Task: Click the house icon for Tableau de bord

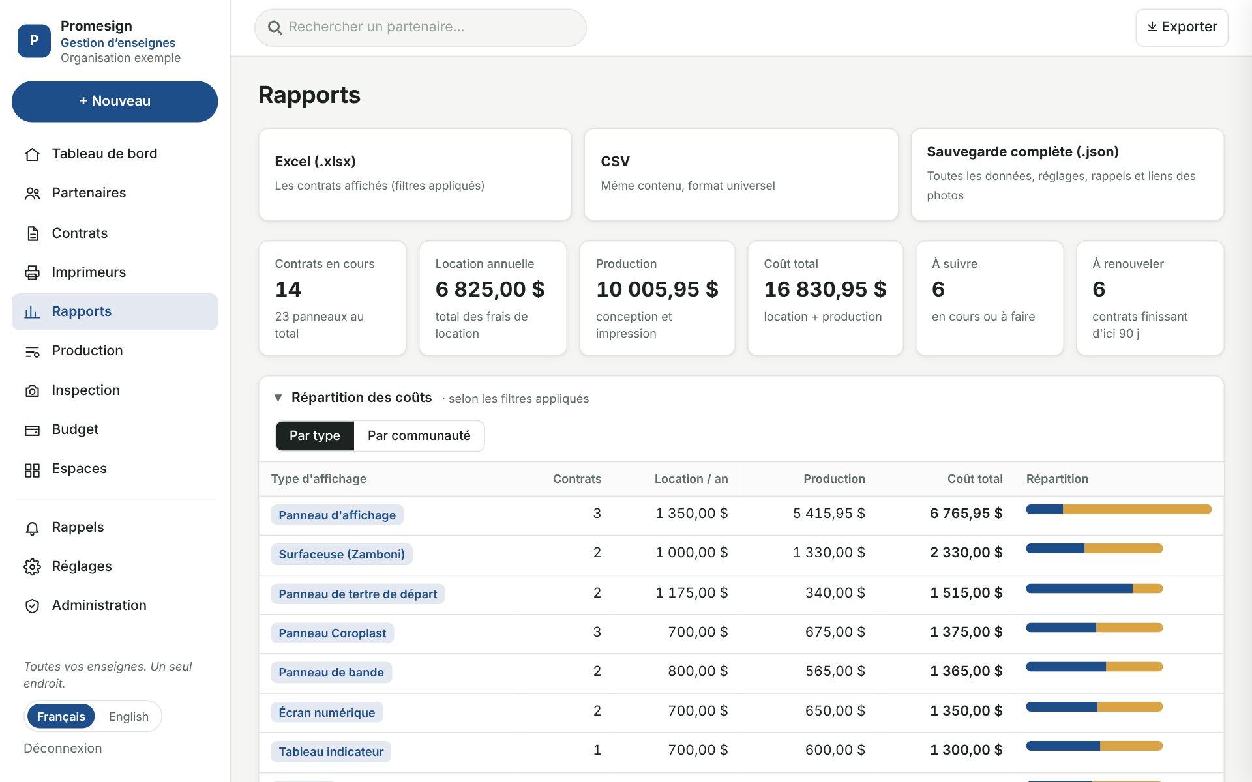Action: coord(32,154)
